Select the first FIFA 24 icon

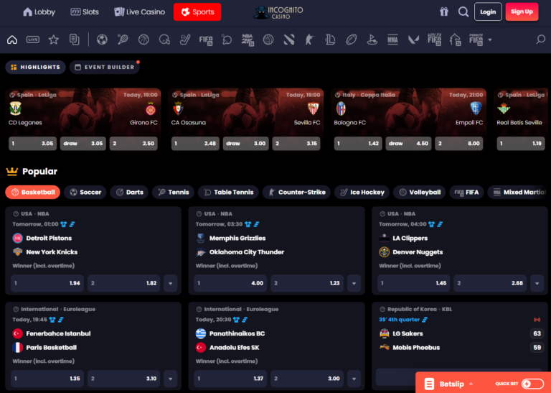click(x=206, y=40)
